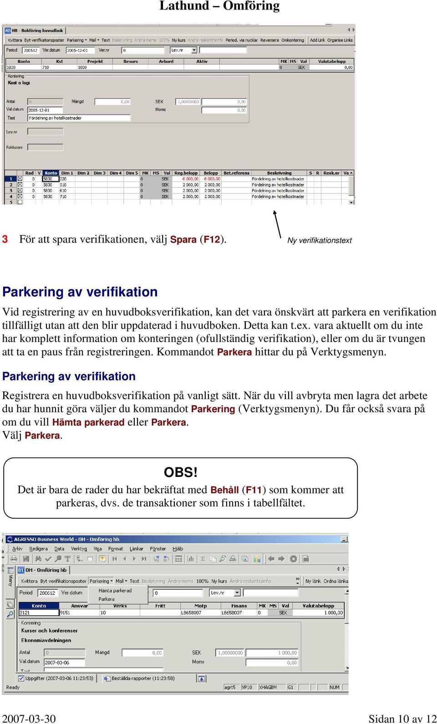The height and width of the screenshot is (724, 437).
Task: Click the sigma sum icon in AGRESSO toolbar
Action: 203,559
